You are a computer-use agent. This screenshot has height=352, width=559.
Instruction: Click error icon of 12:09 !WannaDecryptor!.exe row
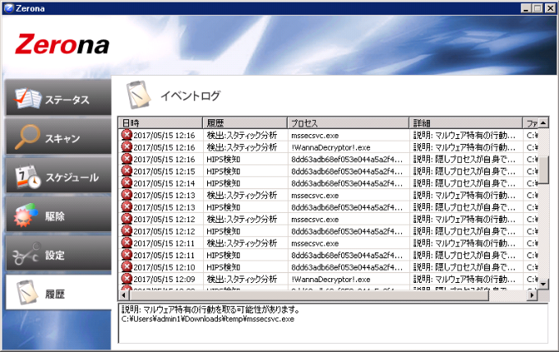click(127, 279)
